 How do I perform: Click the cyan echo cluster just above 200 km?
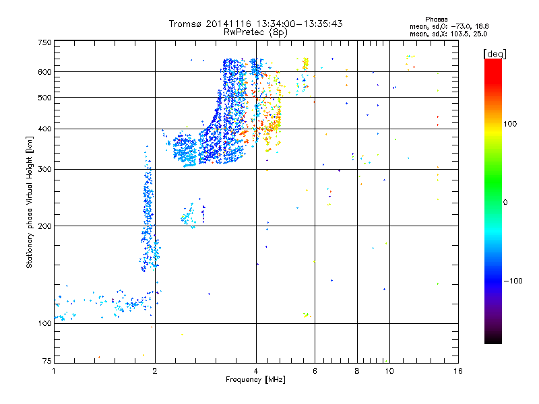pos(189,216)
